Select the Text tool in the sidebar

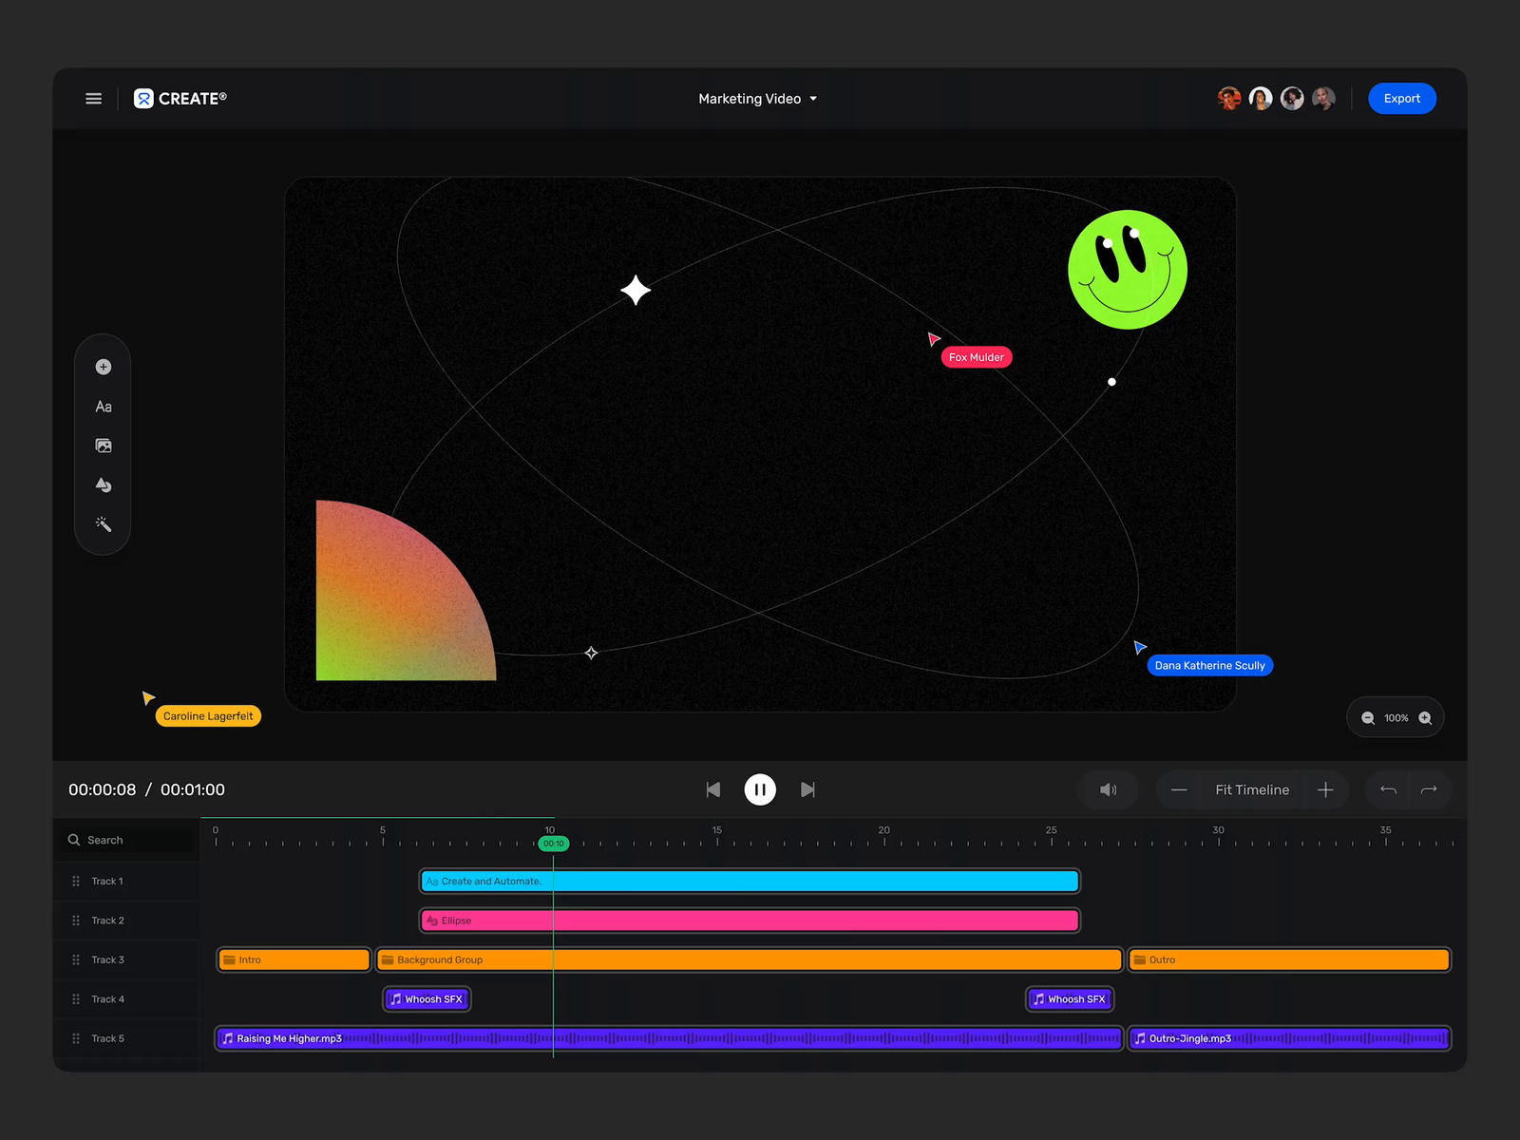coord(103,406)
